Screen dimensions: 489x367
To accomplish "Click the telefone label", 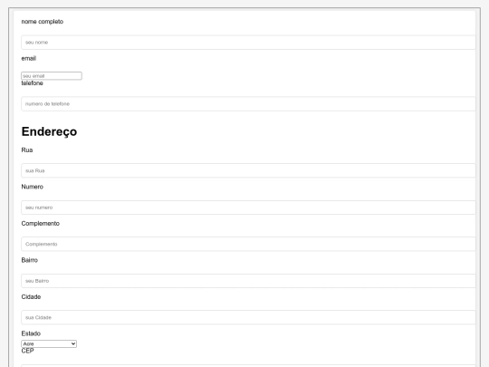I will pos(32,83).
